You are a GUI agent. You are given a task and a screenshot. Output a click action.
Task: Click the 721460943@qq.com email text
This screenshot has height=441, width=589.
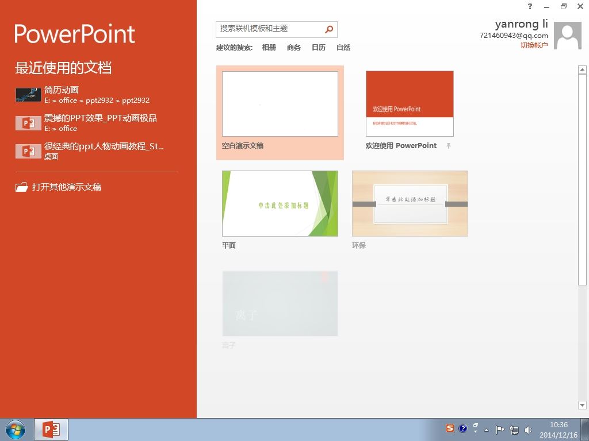coord(514,36)
